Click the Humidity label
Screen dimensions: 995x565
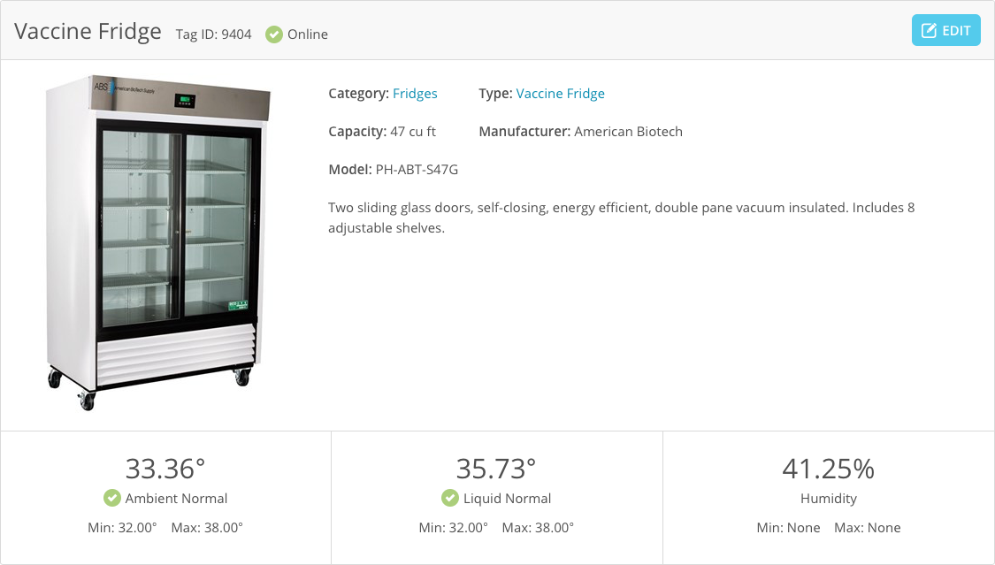pyautogui.click(x=828, y=499)
